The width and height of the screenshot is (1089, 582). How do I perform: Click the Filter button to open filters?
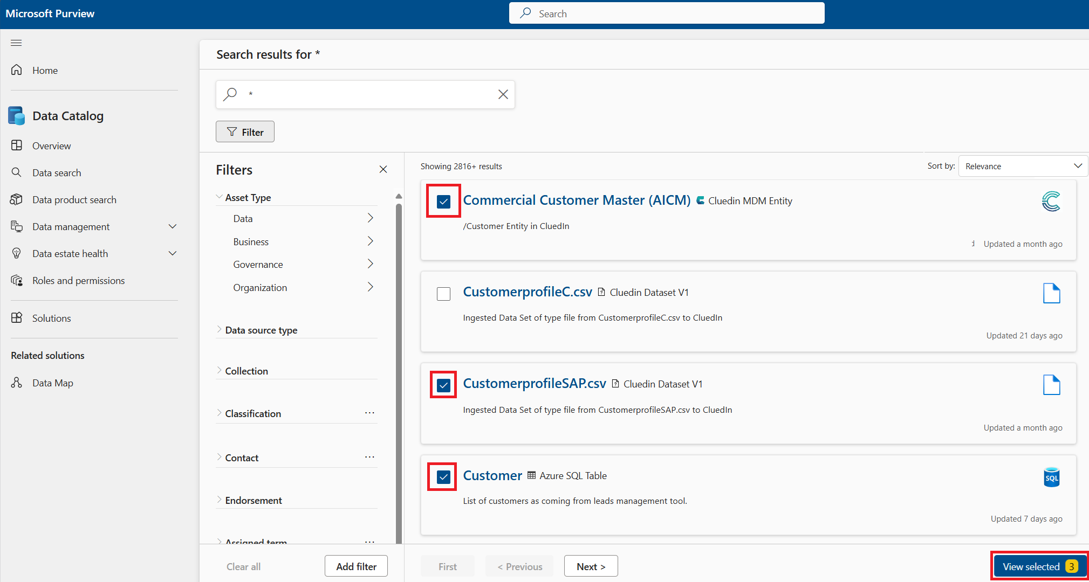point(245,131)
